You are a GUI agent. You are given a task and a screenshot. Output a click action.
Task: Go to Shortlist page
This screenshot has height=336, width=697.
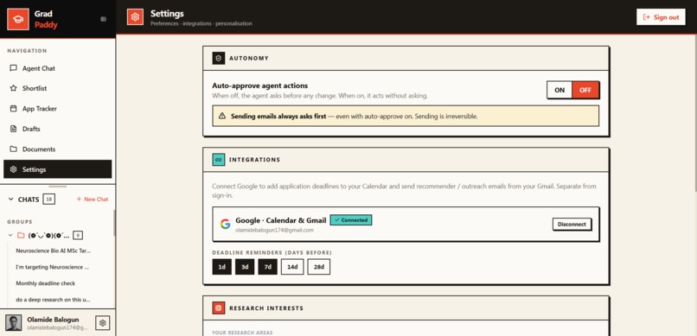click(x=58, y=88)
